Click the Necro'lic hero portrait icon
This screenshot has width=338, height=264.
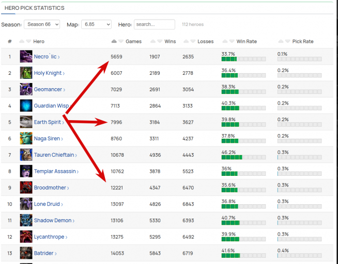point(26,56)
